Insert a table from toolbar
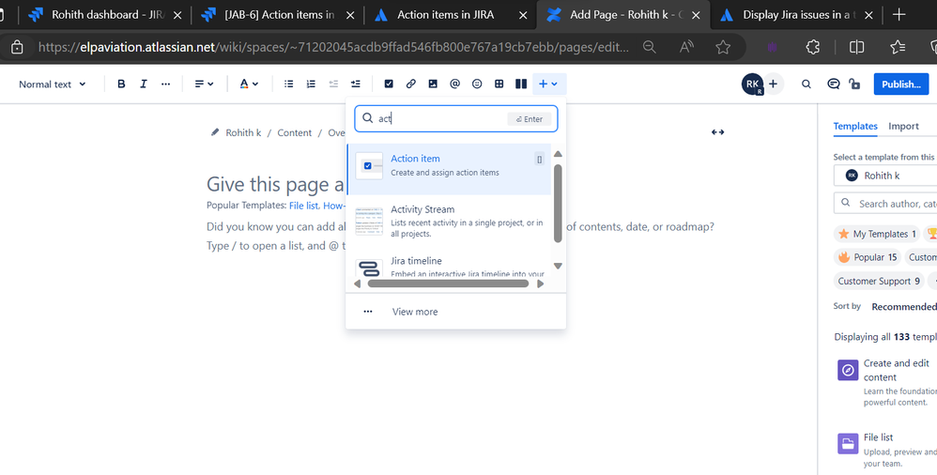This screenshot has height=475, width=937. (499, 84)
